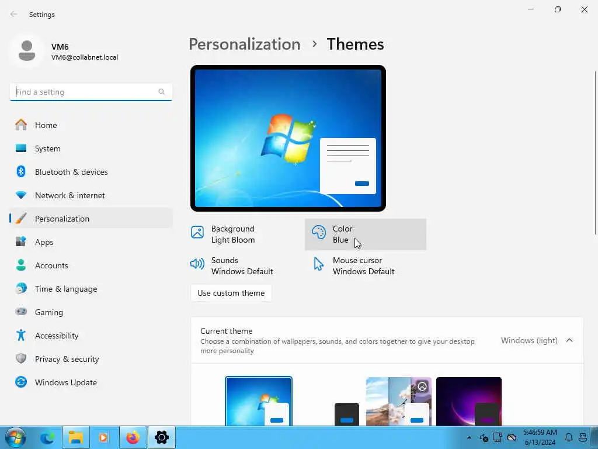
Task: Click the Time & language globe icon
Action: point(21,288)
